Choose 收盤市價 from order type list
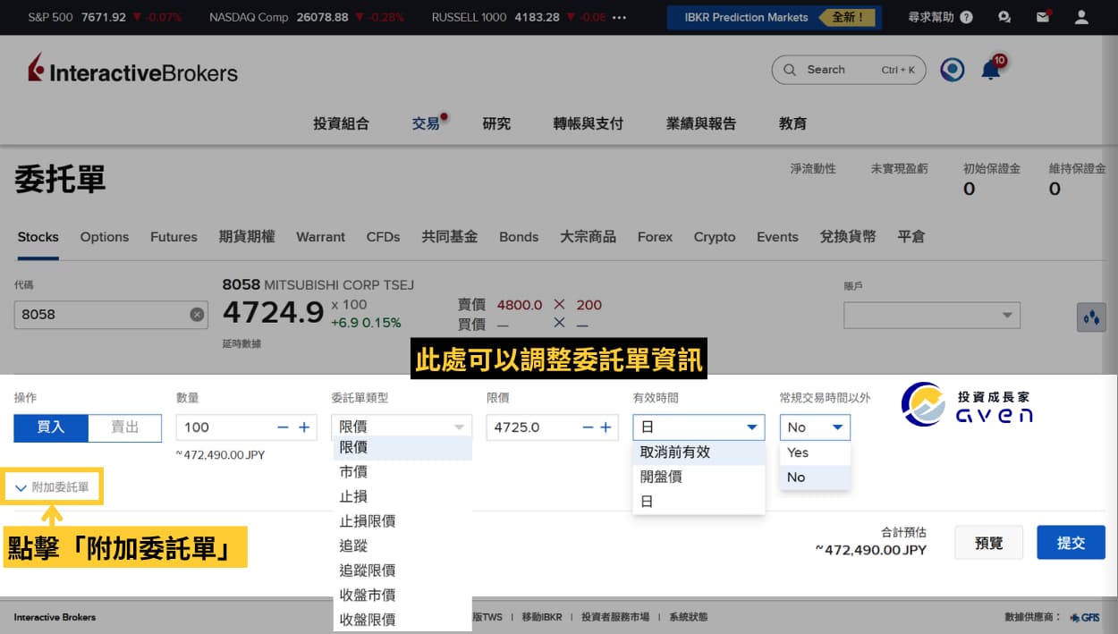1118x634 pixels. [x=402, y=595]
